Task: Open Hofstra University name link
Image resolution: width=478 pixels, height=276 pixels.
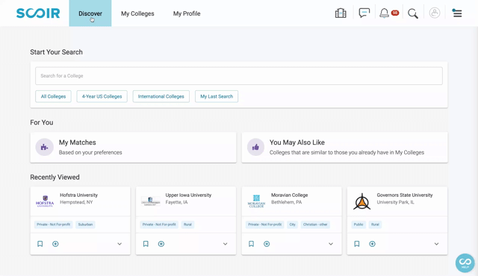Action: tap(78, 195)
